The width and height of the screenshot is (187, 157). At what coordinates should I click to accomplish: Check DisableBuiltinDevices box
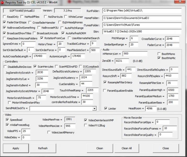(x=5, y=67)
